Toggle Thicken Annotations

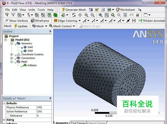click(x=152, y=21)
